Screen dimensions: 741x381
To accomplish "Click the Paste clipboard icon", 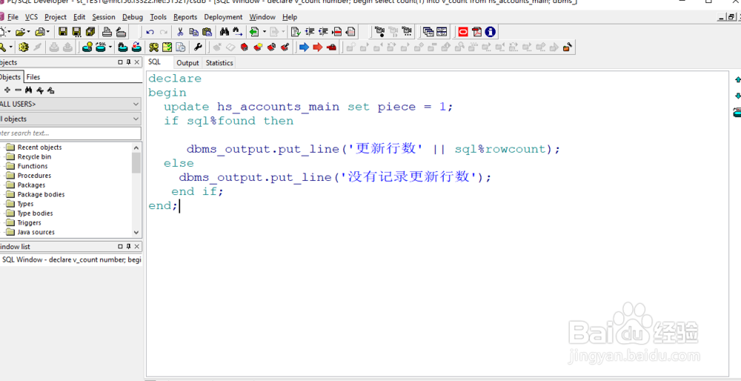I will point(207,32).
